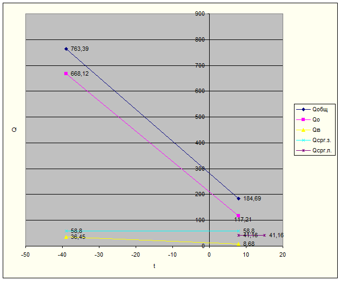The height and width of the screenshot is (281, 341).
Task: Click the Qобщ legend entry
Action: click(x=319, y=109)
